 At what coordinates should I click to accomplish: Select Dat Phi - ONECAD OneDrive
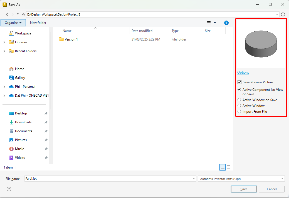point(31,96)
